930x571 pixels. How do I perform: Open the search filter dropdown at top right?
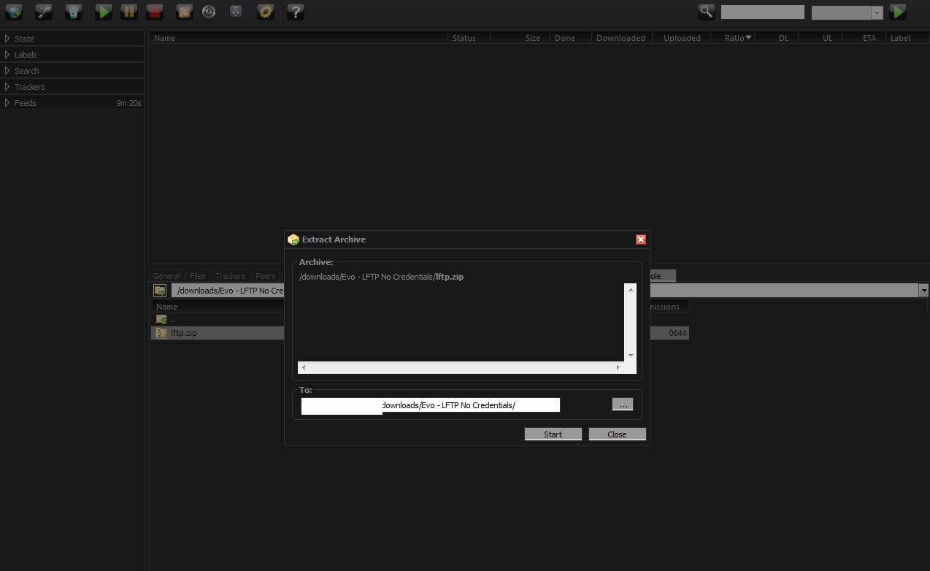click(x=876, y=12)
